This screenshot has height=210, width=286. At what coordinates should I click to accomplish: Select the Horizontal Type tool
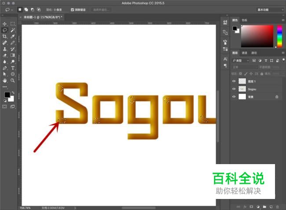point(13,68)
